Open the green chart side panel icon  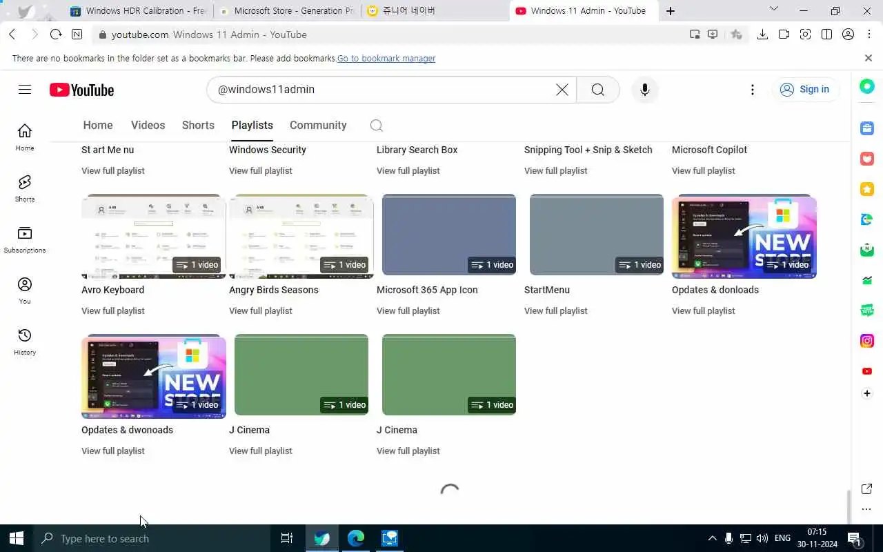point(867,280)
